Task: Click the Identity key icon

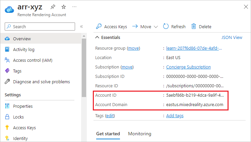Action: [x=7, y=138]
